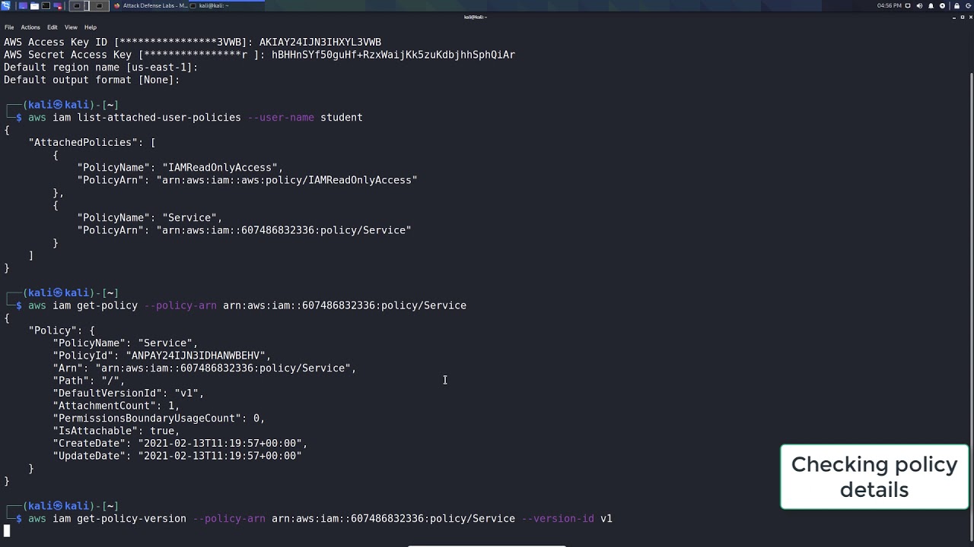Image resolution: width=974 pixels, height=547 pixels.
Task: Click the ARN argument of the get-policy command
Action: click(345, 305)
